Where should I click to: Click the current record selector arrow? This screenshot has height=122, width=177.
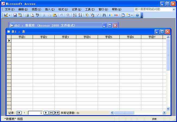click(9, 41)
